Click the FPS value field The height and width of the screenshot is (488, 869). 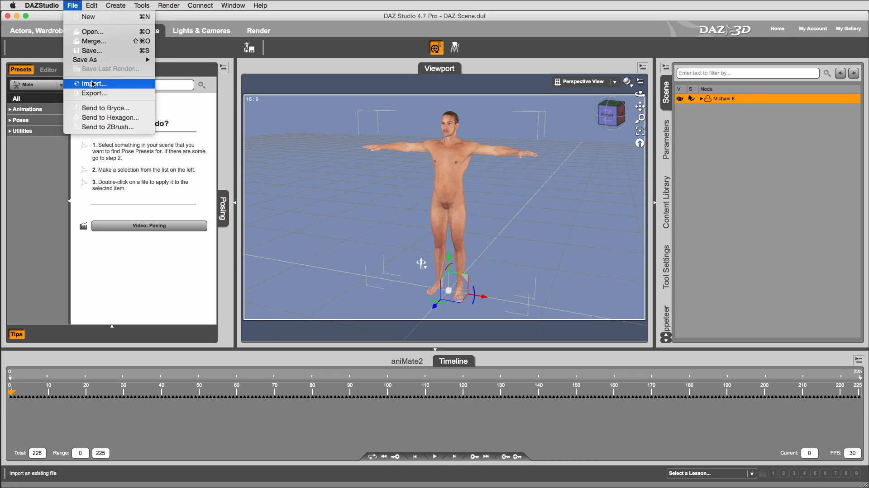pyautogui.click(x=852, y=453)
